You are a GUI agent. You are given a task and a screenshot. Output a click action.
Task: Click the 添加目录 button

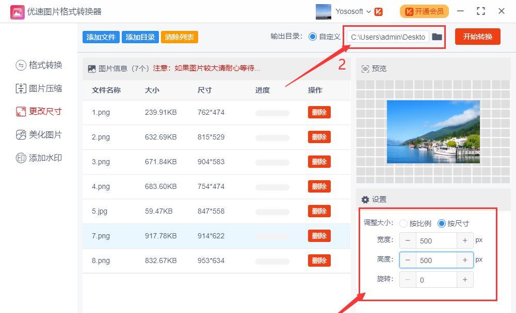[140, 37]
